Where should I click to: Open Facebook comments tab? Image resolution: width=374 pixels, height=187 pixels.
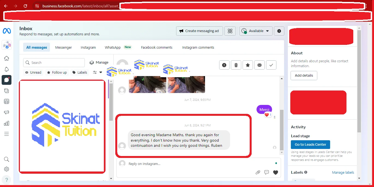pos(157,47)
